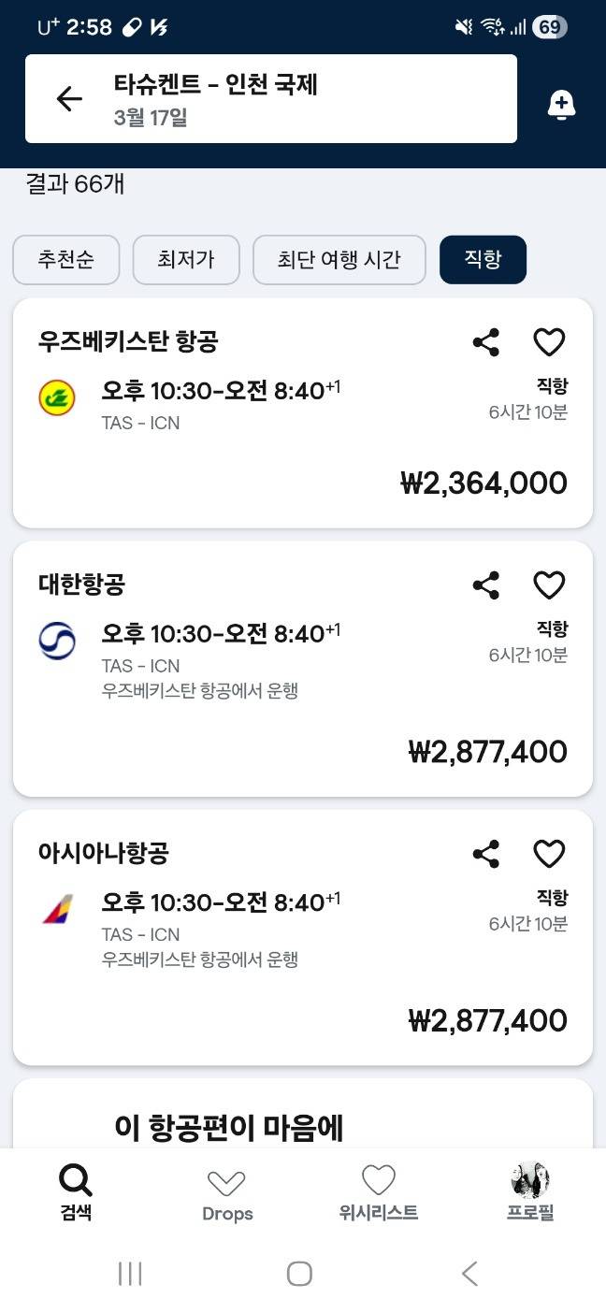This screenshot has height=1313, width=606.
Task: Create a price alert with bell icon
Action: (561, 106)
